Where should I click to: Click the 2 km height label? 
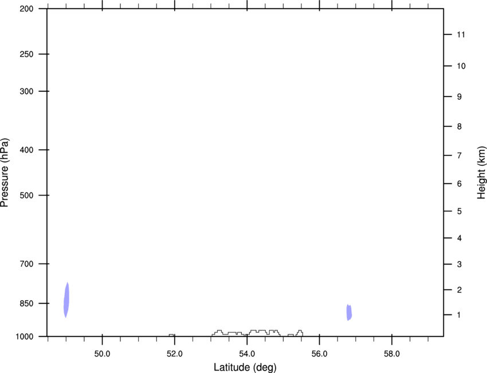pyautogui.click(x=459, y=290)
